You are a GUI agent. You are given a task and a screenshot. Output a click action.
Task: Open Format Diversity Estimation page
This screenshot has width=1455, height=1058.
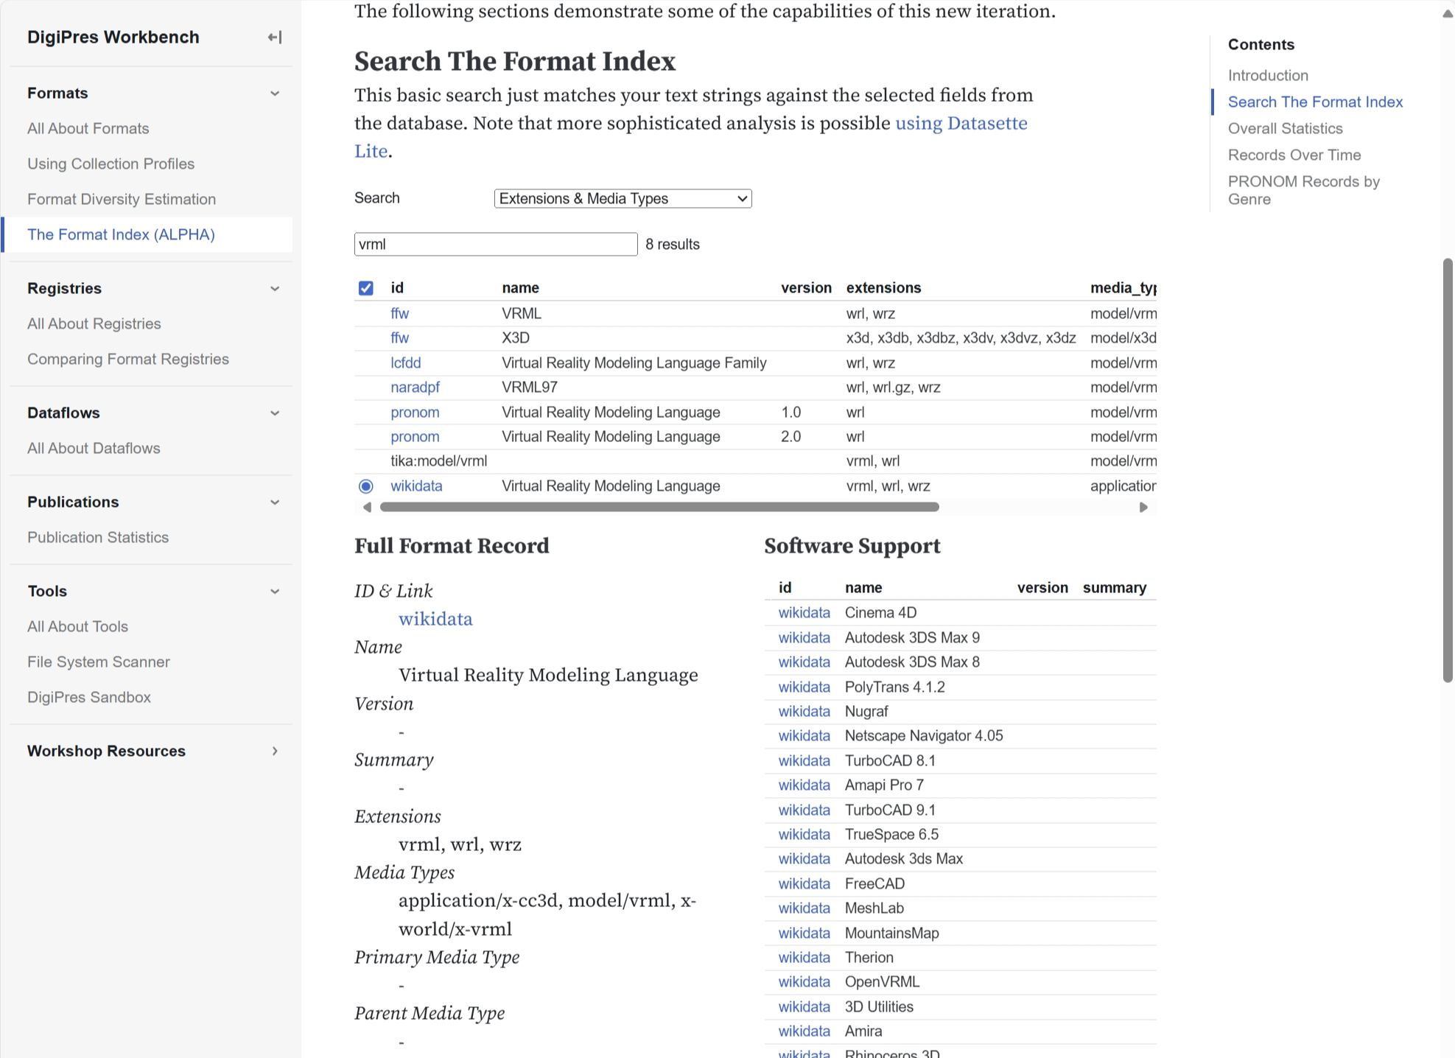click(122, 199)
